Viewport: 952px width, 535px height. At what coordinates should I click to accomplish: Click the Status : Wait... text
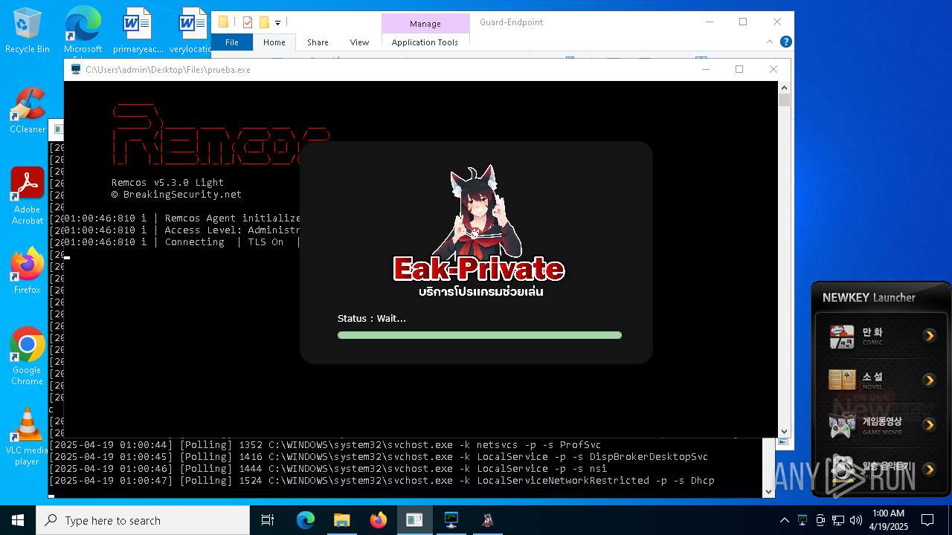[x=372, y=318]
